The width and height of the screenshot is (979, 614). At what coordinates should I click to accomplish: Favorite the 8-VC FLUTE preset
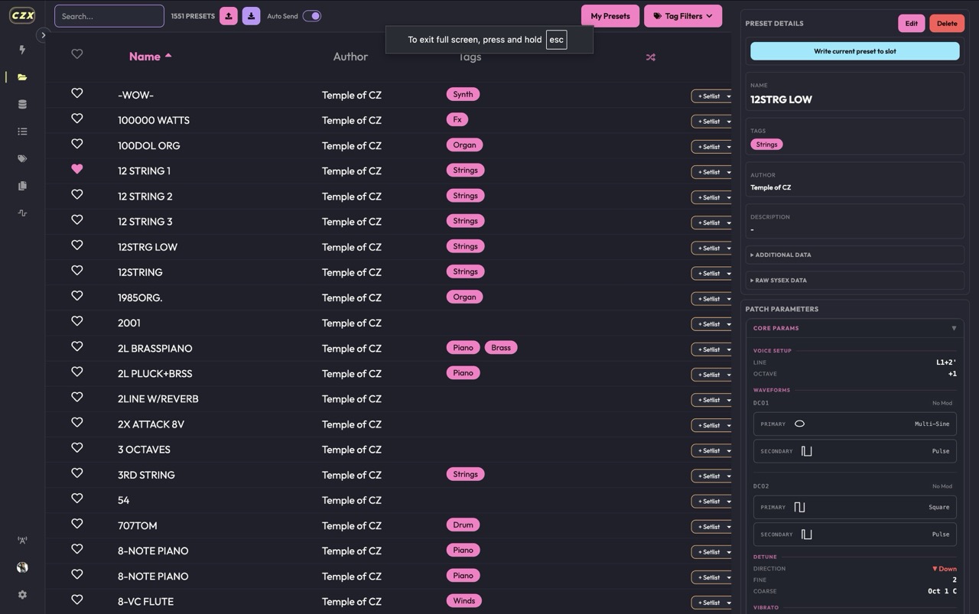click(76, 599)
